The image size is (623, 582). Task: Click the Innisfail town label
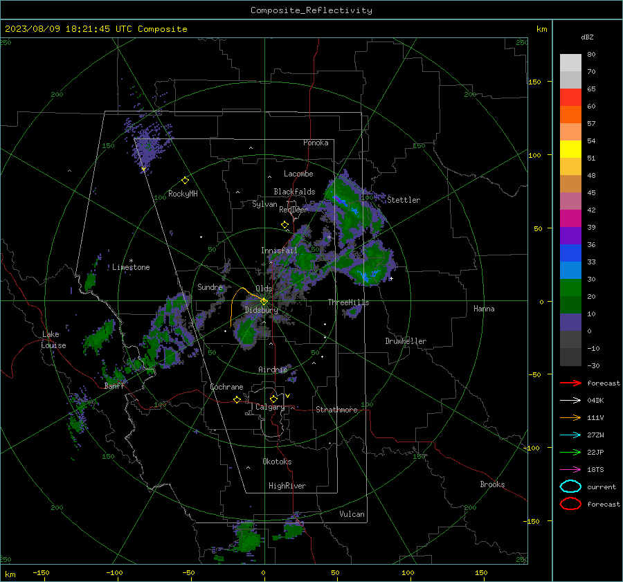coord(279,251)
